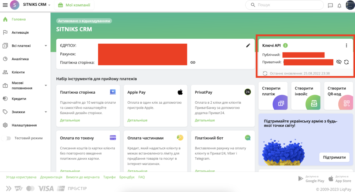Open the Google Play download badge
This screenshot has height=192, width=355.
(x=311, y=179)
